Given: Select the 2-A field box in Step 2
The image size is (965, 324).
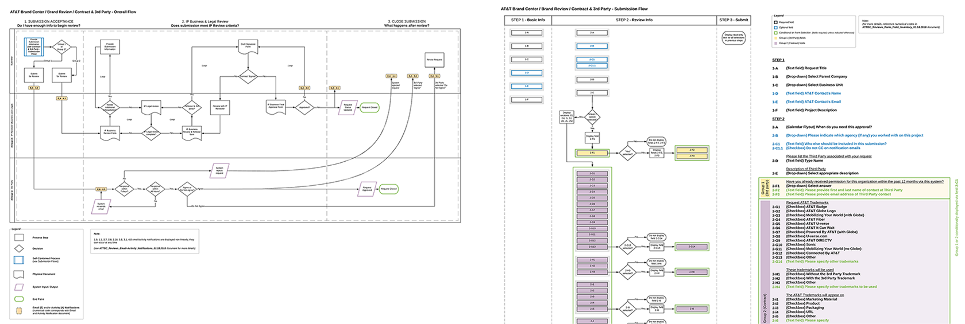Looking at the screenshot, I should click(592, 33).
